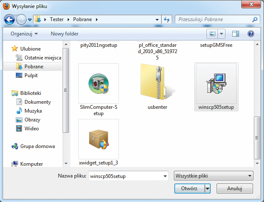Image resolution: width=264 pixels, height=202 pixels.
Task: Open Dokumenty library in the sidebar
Action: tap(37, 102)
